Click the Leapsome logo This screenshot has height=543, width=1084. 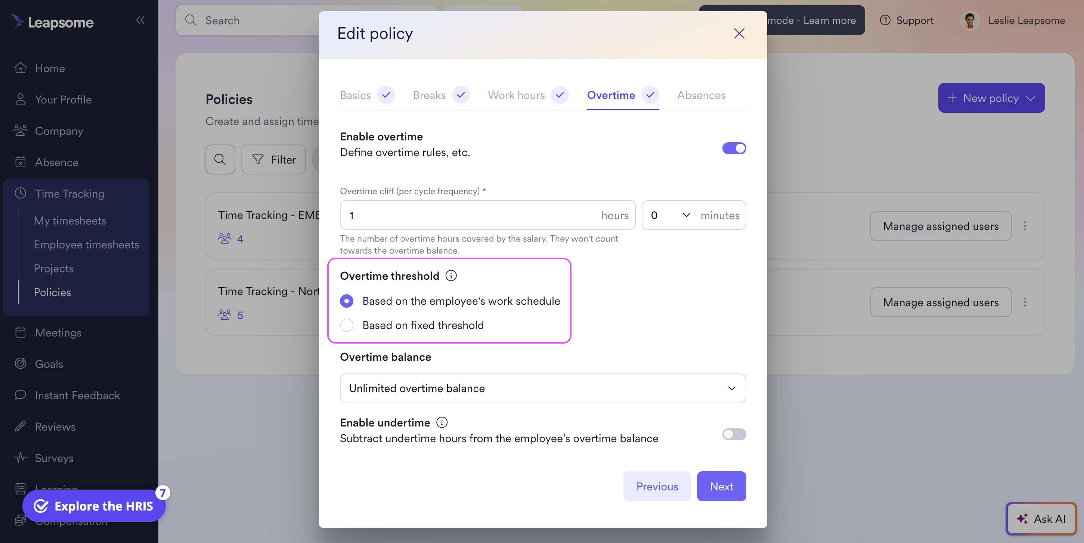(x=52, y=21)
